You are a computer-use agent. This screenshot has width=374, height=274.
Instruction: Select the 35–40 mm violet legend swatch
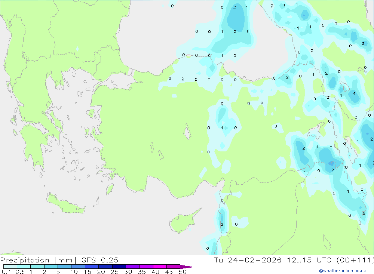pyautogui.click(x=146, y=267)
